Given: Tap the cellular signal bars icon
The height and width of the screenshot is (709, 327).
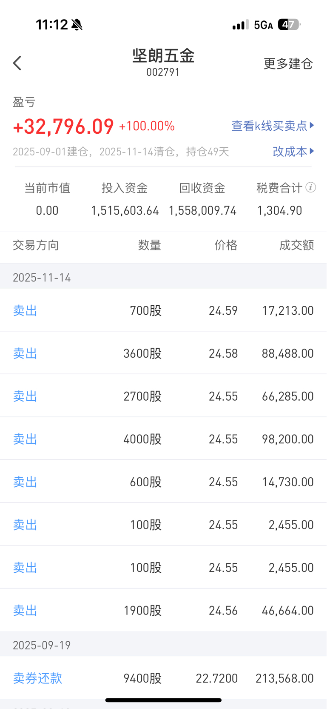Looking at the screenshot, I should click(240, 25).
